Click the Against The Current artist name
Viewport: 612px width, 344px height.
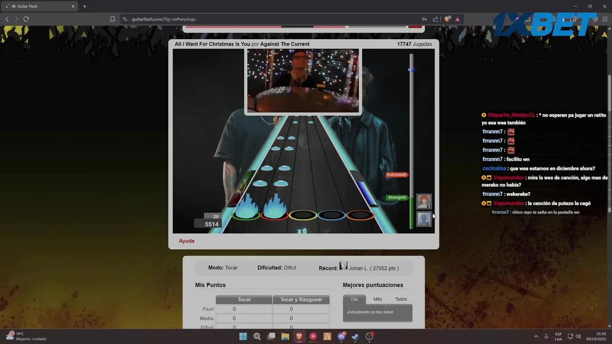coord(285,44)
